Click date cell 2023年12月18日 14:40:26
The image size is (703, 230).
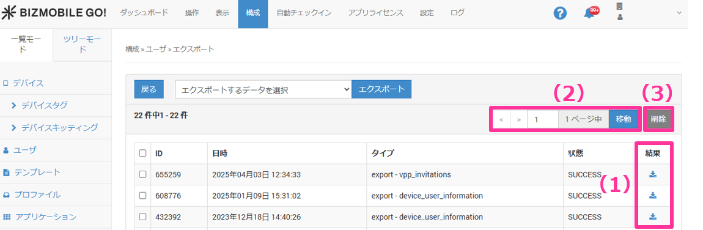coord(257,217)
